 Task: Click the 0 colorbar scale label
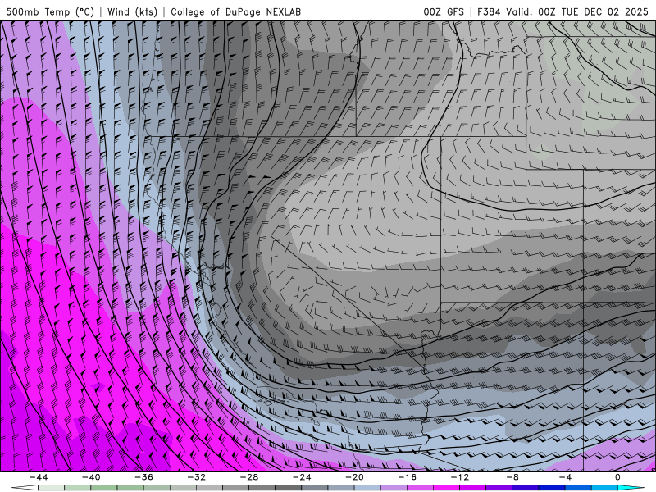tap(618, 477)
